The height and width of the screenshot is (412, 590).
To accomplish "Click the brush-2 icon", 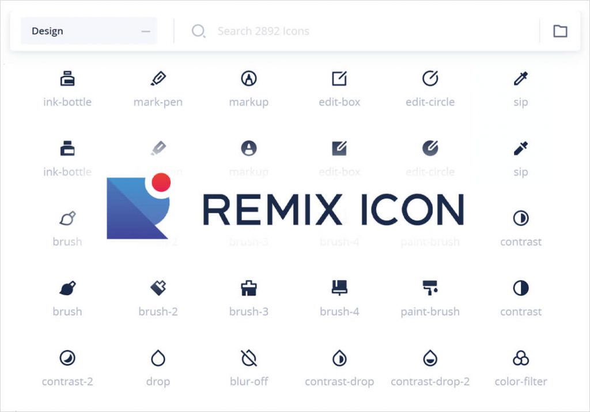I will [x=158, y=288].
